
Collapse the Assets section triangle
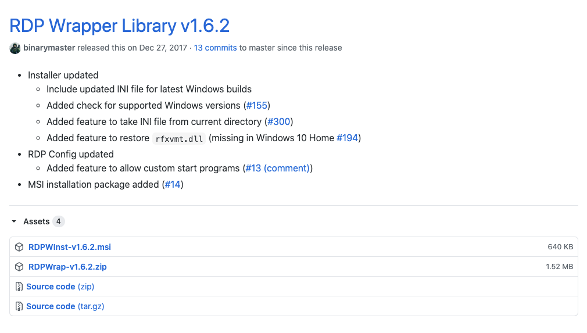(x=14, y=221)
